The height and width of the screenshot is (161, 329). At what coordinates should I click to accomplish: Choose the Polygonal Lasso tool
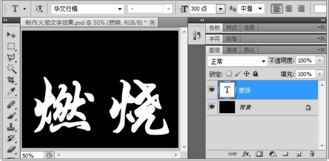(11, 57)
